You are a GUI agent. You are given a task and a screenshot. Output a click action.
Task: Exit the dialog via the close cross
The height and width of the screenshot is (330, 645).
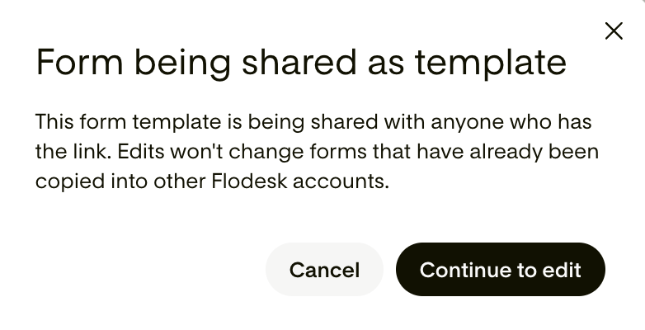point(614,31)
